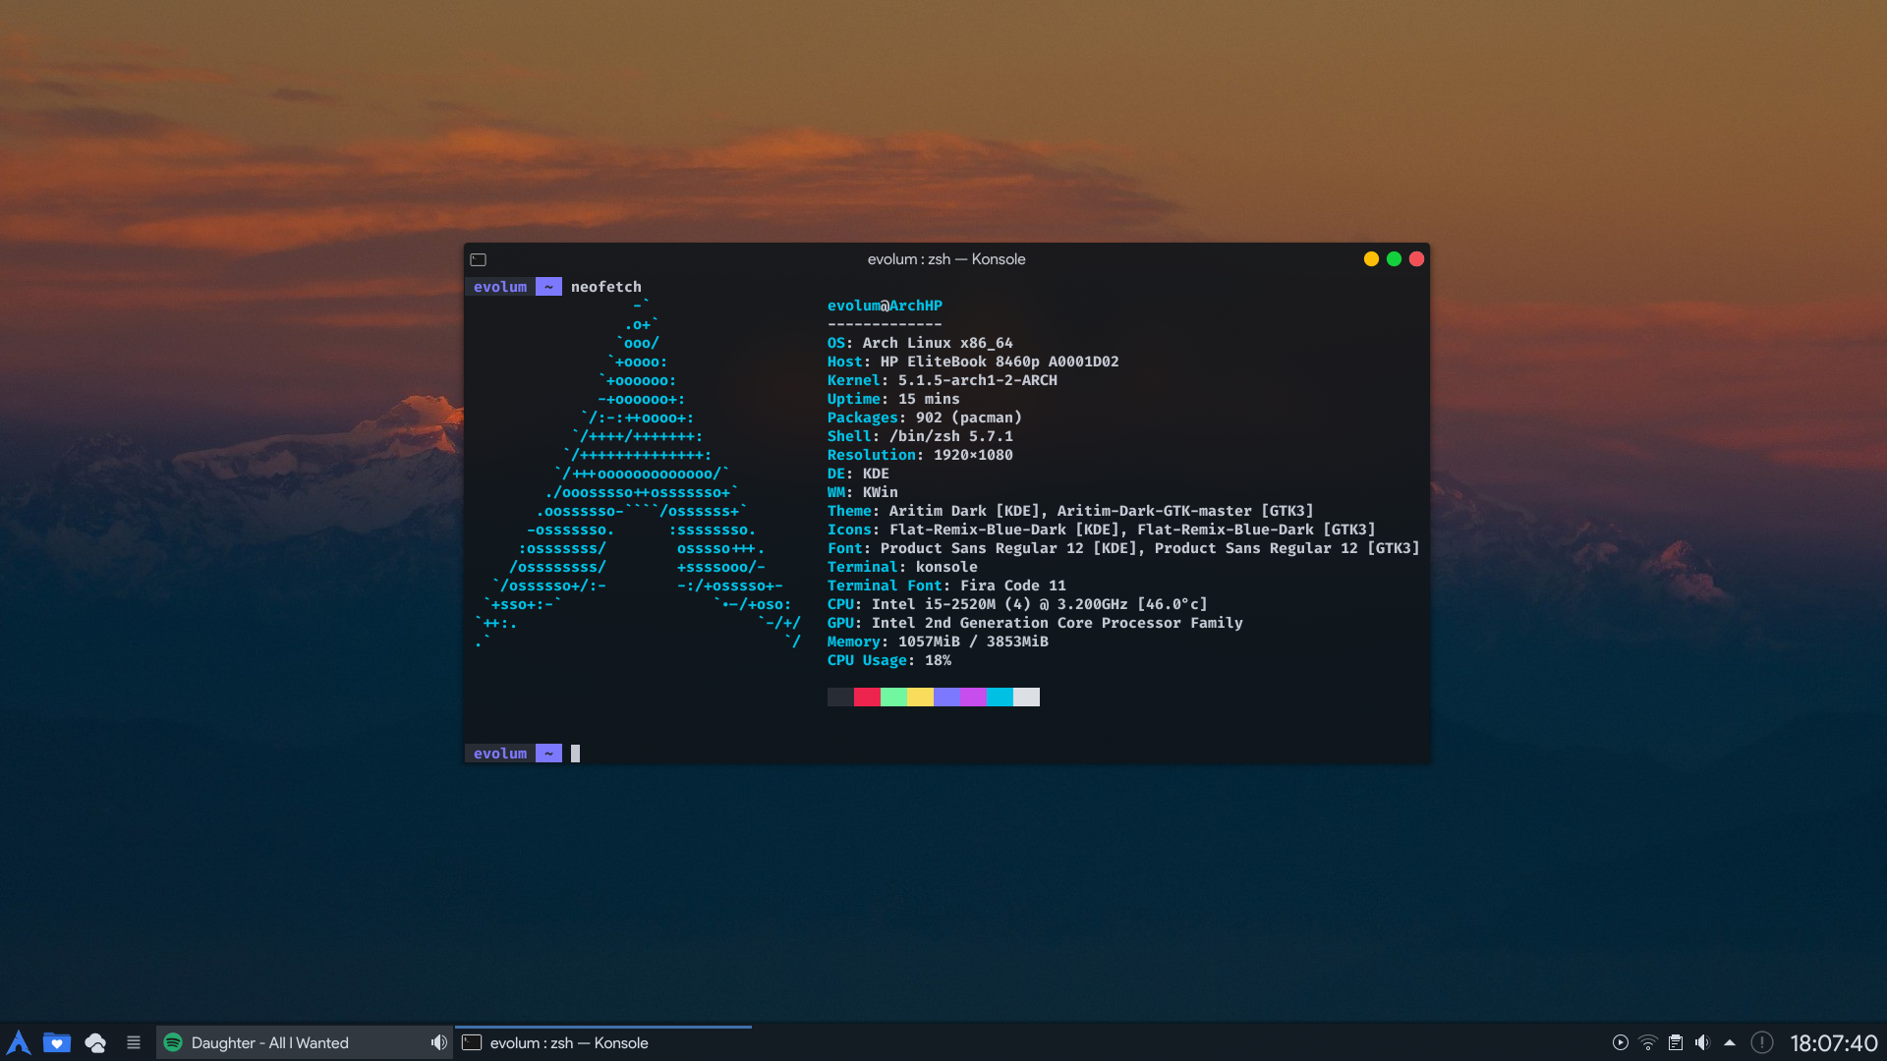Switch to 'Daughter - All I Wanted' task
The image size is (1887, 1061).
[305, 1042]
